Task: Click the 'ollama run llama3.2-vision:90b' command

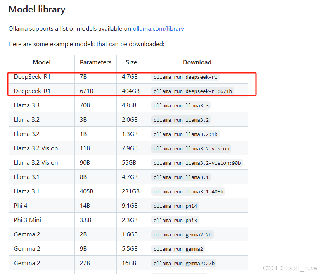Action: 197,163
